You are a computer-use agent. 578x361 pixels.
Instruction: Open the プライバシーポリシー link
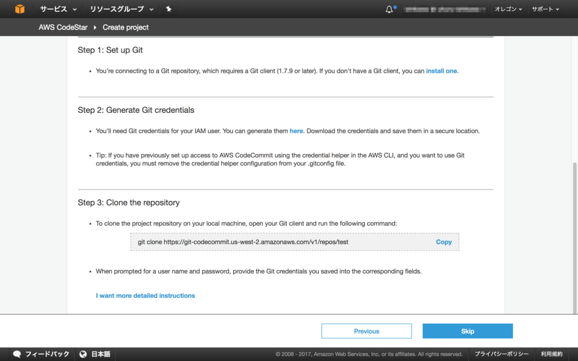(501, 354)
